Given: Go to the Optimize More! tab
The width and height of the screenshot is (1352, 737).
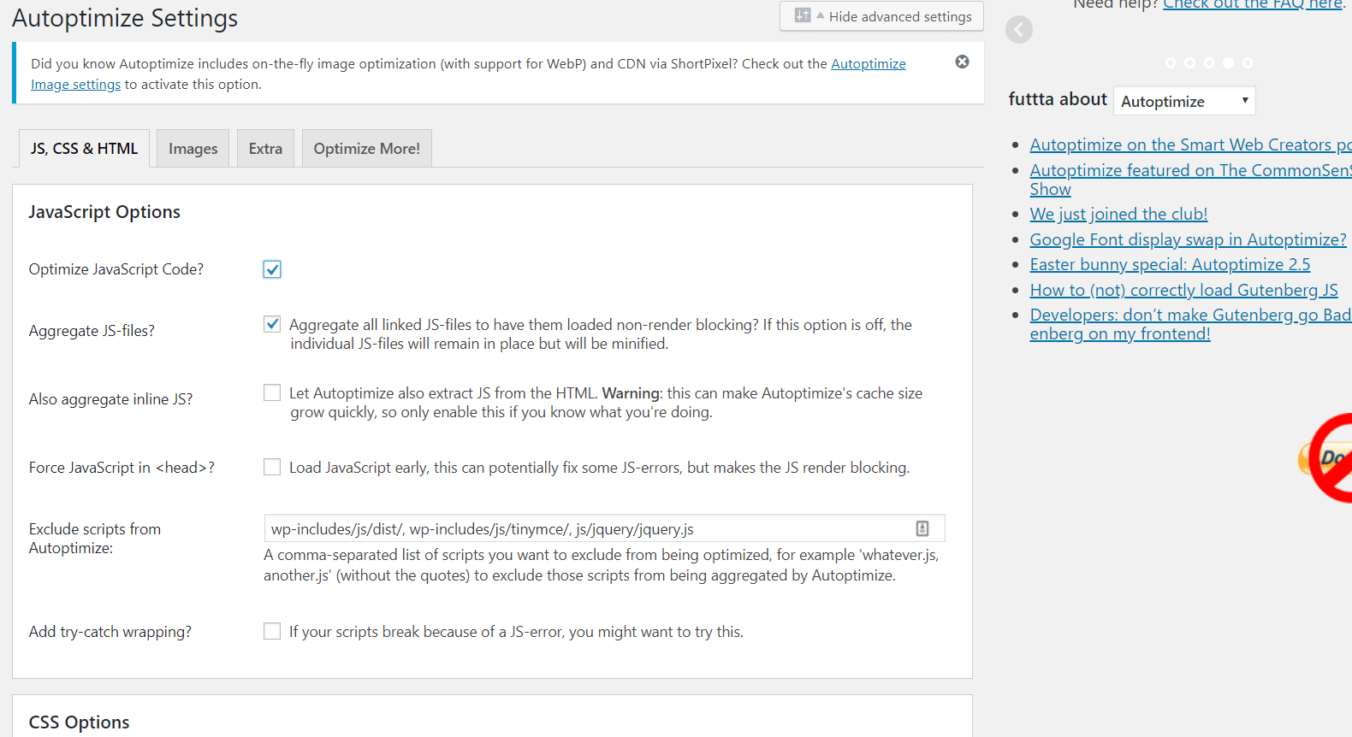Looking at the screenshot, I should pyautogui.click(x=366, y=149).
